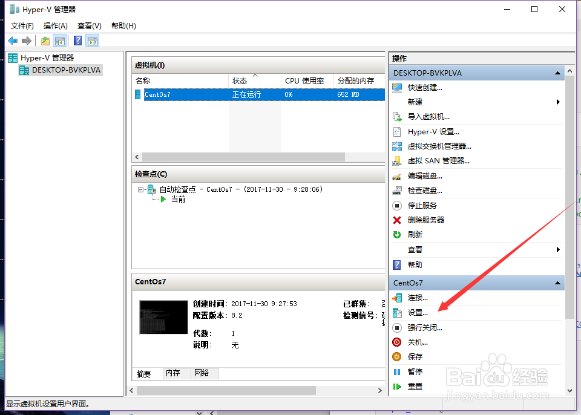Click the horizontal scrollbar in VM list
The width and height of the screenshot is (581, 415).
click(x=243, y=157)
